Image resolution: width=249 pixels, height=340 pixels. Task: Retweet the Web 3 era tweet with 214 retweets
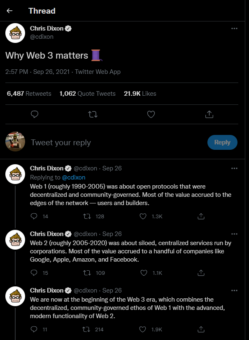(x=87, y=329)
